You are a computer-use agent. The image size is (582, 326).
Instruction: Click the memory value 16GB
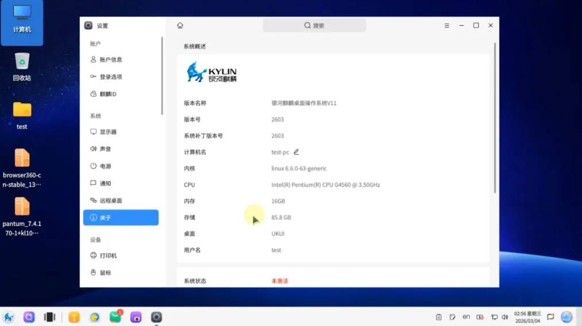pyautogui.click(x=278, y=201)
